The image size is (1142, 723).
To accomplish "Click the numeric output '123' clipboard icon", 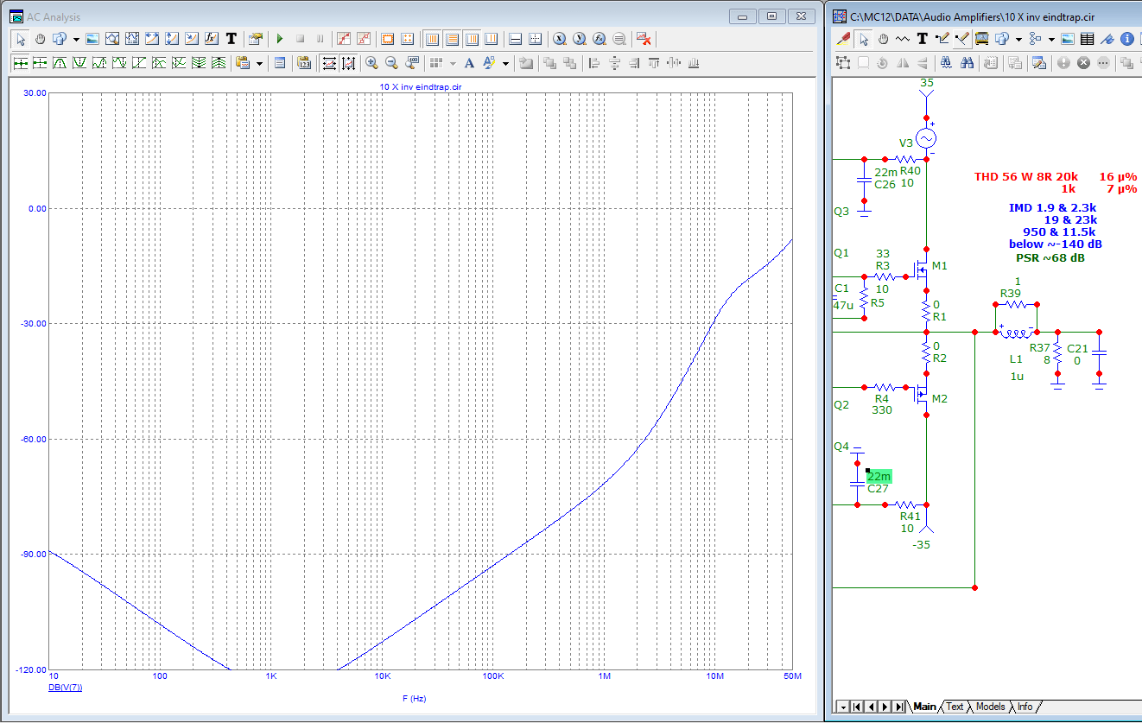I will click(x=304, y=63).
